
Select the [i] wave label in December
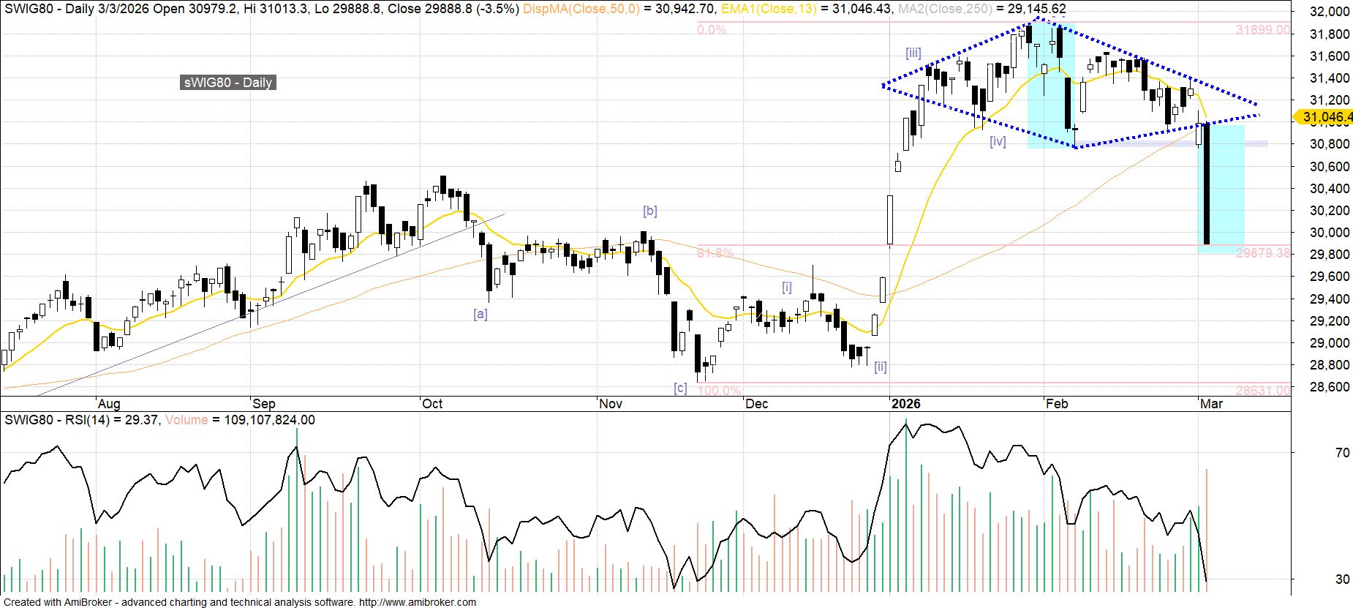coord(787,287)
